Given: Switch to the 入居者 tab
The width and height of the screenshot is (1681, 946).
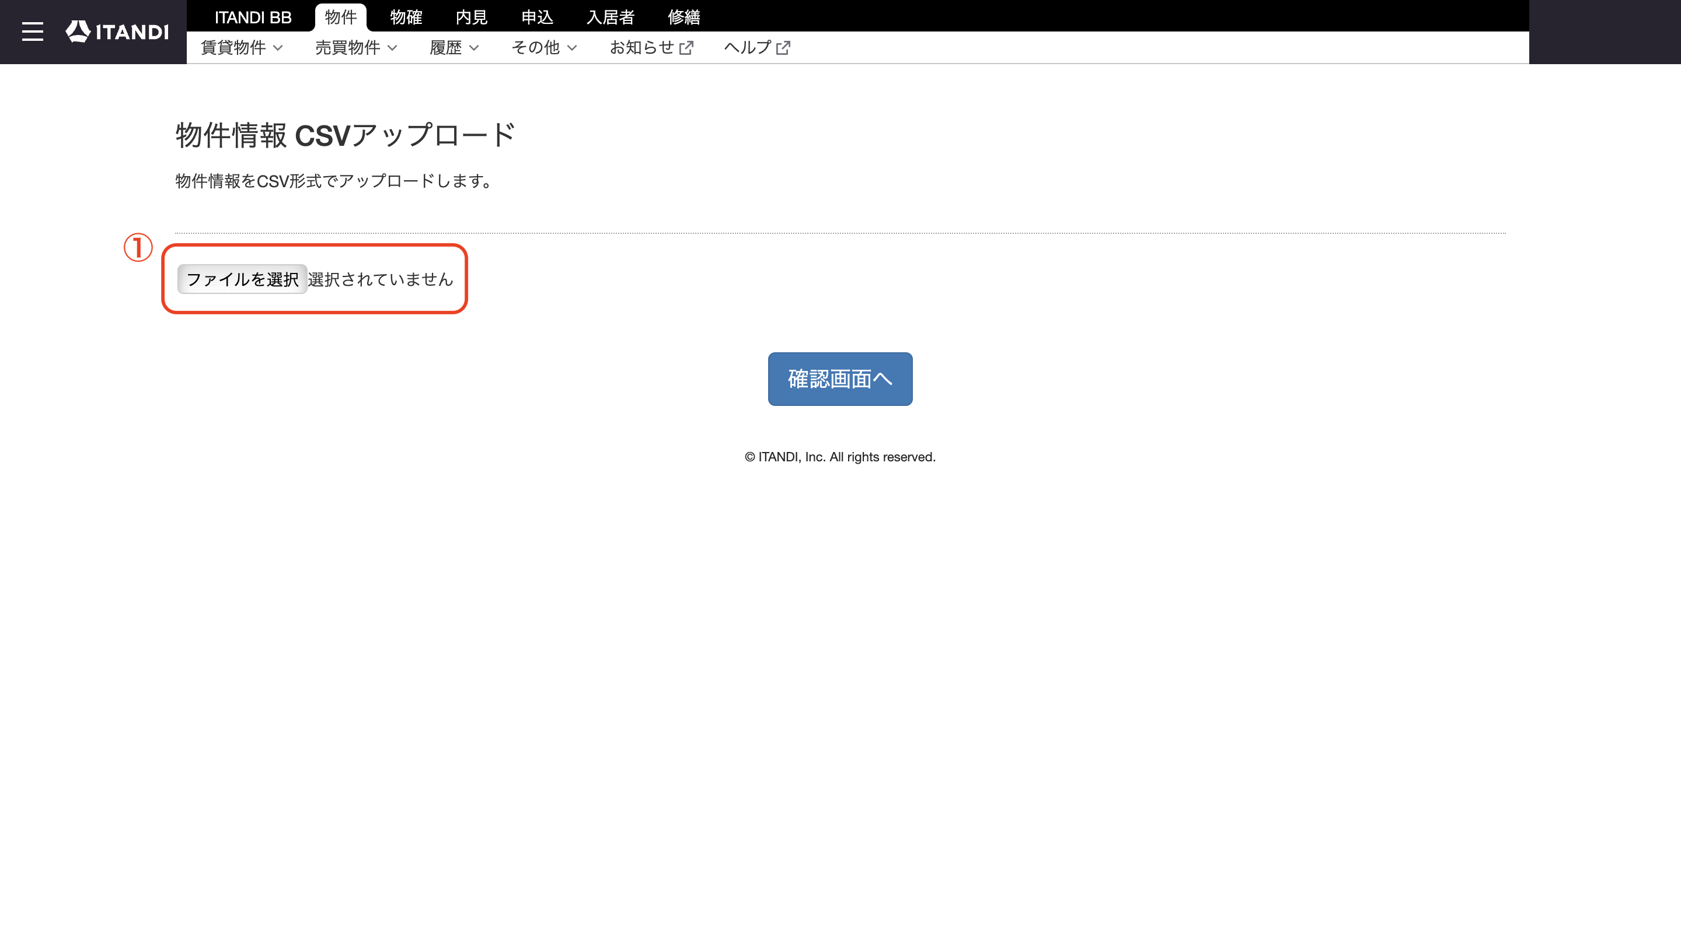Looking at the screenshot, I should (610, 17).
